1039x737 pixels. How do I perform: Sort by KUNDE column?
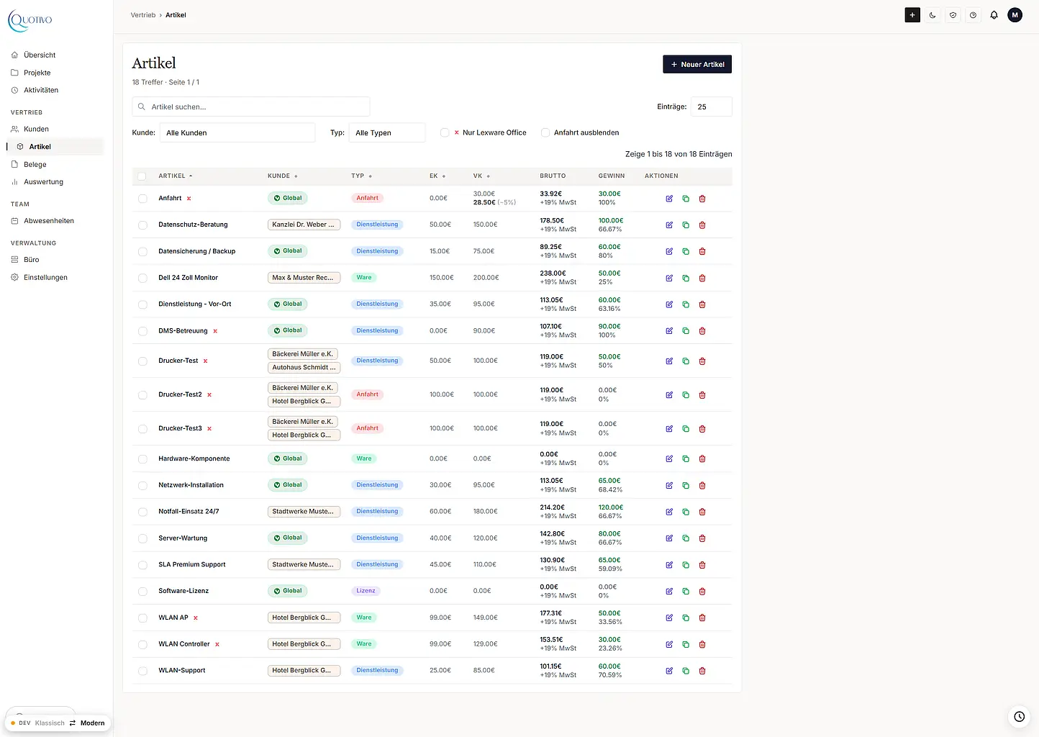[x=282, y=176]
